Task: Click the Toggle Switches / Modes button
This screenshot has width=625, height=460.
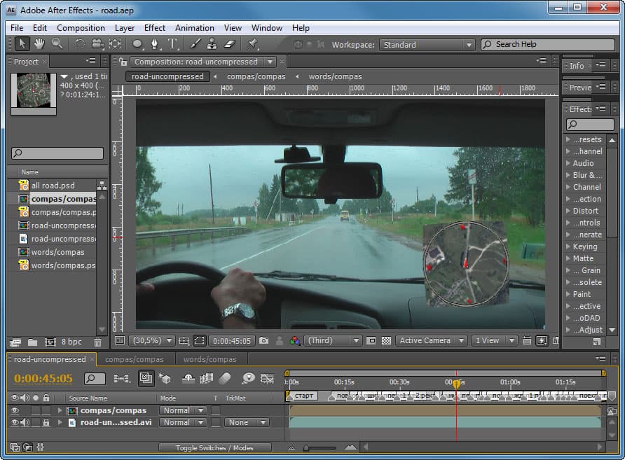Action: [214, 447]
